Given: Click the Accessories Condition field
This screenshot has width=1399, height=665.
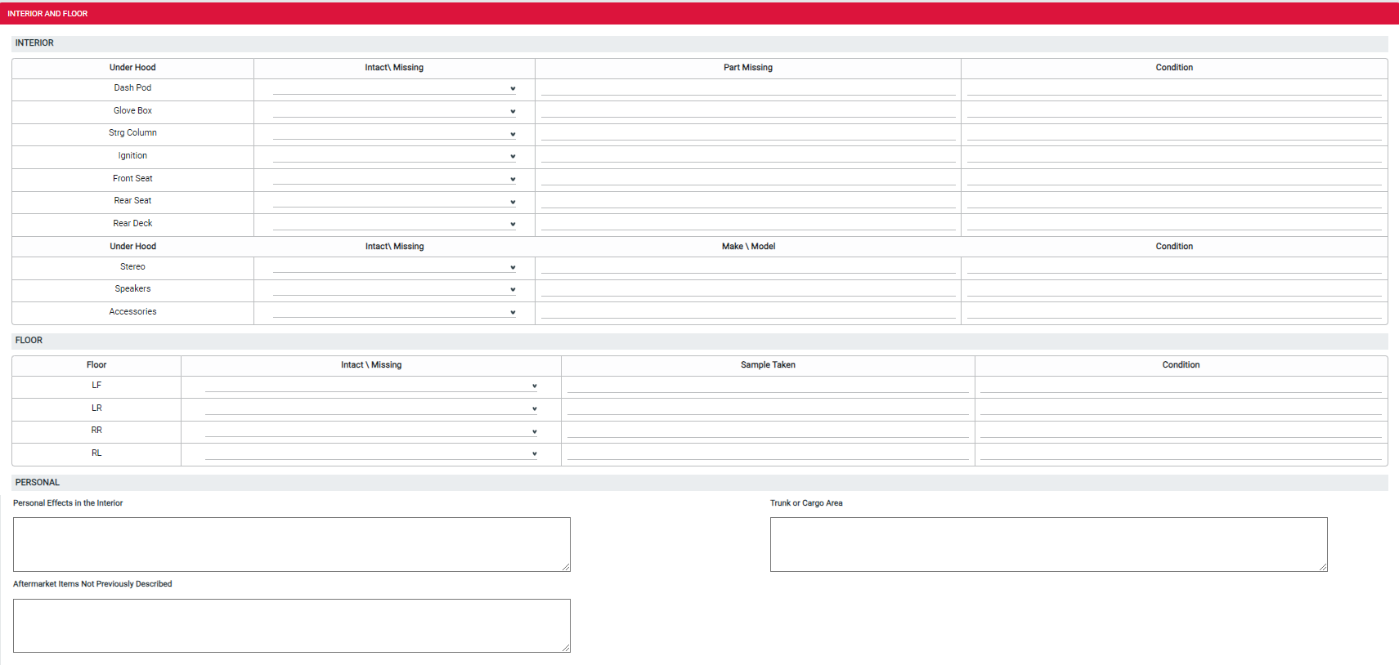Looking at the screenshot, I should (x=1174, y=312).
